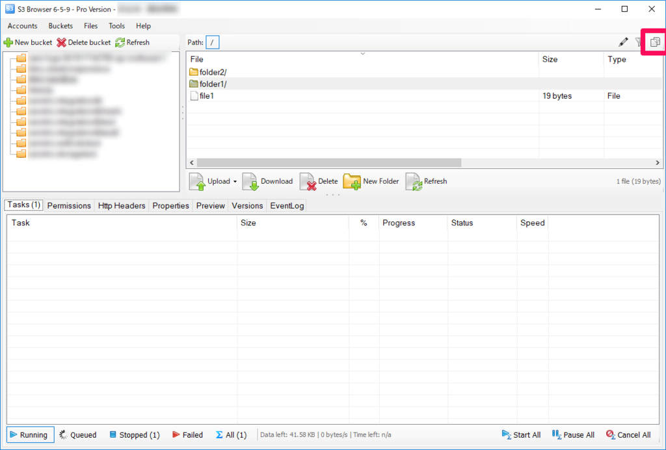The image size is (666, 450).
Task: Click the Upload button
Action: tap(210, 182)
